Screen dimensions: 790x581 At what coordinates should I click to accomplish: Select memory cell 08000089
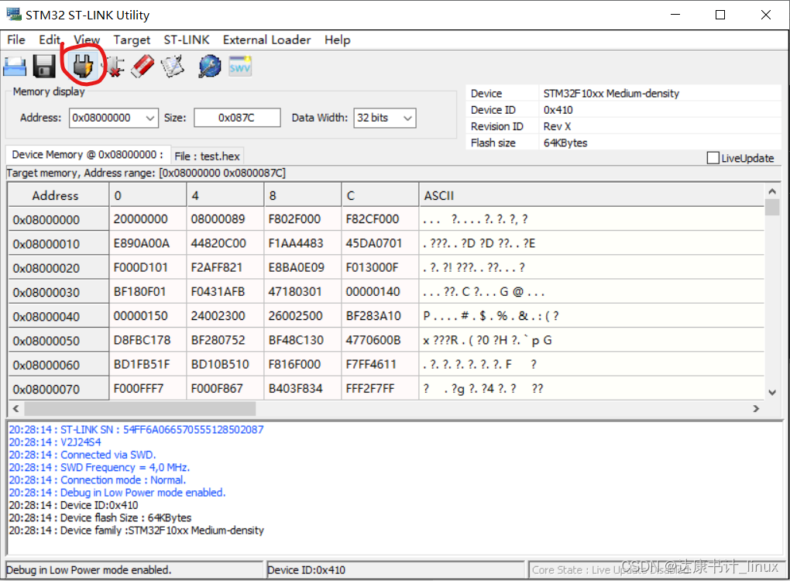tap(225, 219)
